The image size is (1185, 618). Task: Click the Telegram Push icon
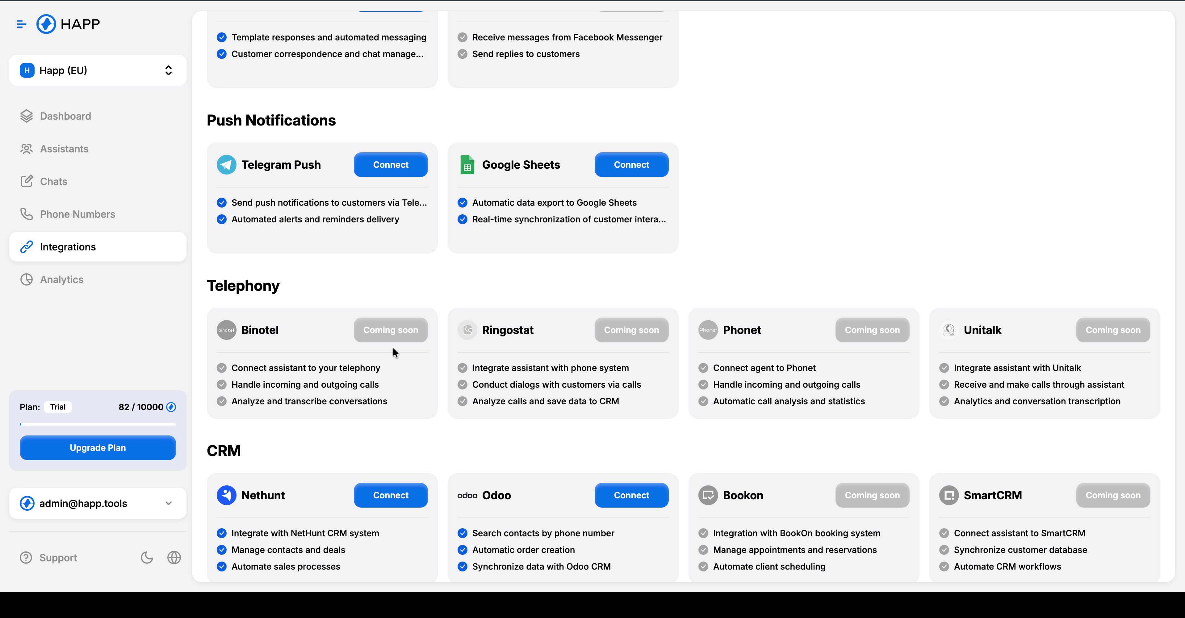226,164
